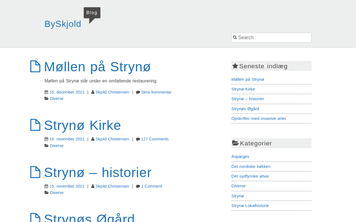Screen dimensions: 356x222
Task: Click the star icon next to Seneste indlæg
Action: tap(235, 66)
